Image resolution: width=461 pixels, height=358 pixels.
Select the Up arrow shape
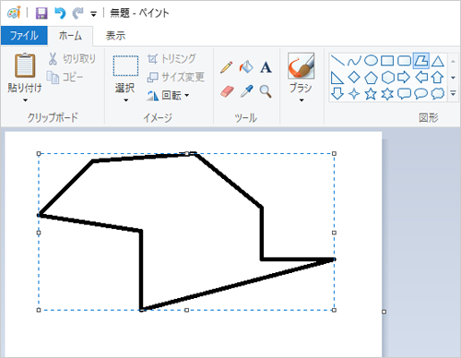[x=437, y=78]
